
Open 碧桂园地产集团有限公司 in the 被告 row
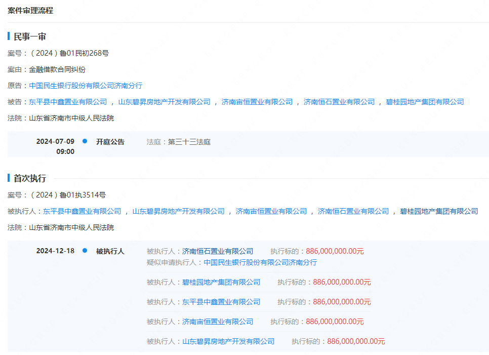(425, 102)
